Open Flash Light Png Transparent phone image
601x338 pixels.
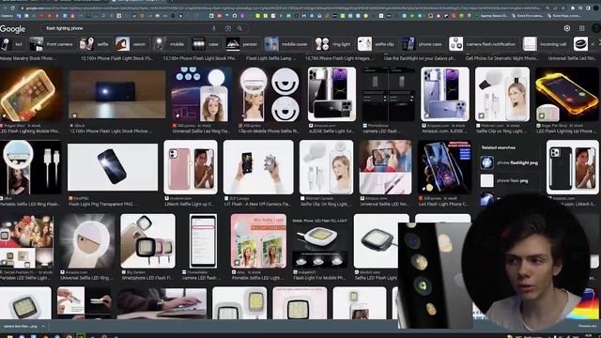point(113,167)
